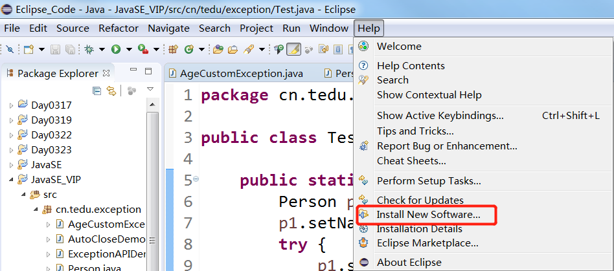
Task: Open the Run dropdown arrow
Action: coord(129,50)
